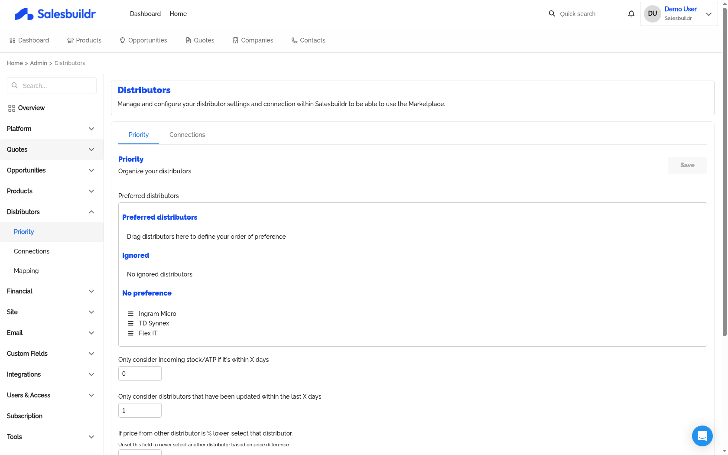
Task: Expand the Quotes sidebar section
Action: click(52, 149)
